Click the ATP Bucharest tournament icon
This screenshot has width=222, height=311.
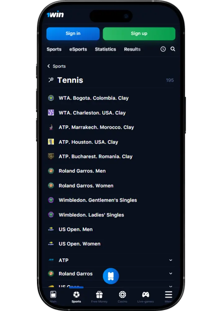point(51,156)
